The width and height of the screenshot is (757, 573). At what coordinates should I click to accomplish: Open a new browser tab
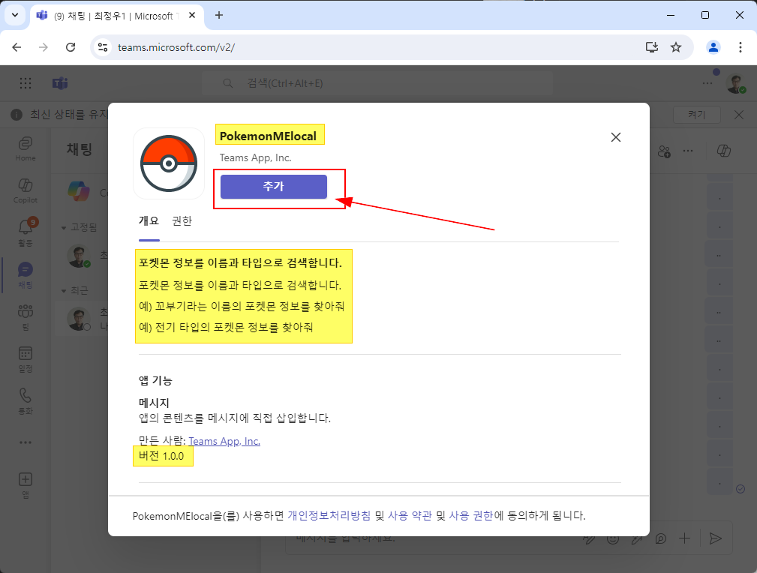219,16
